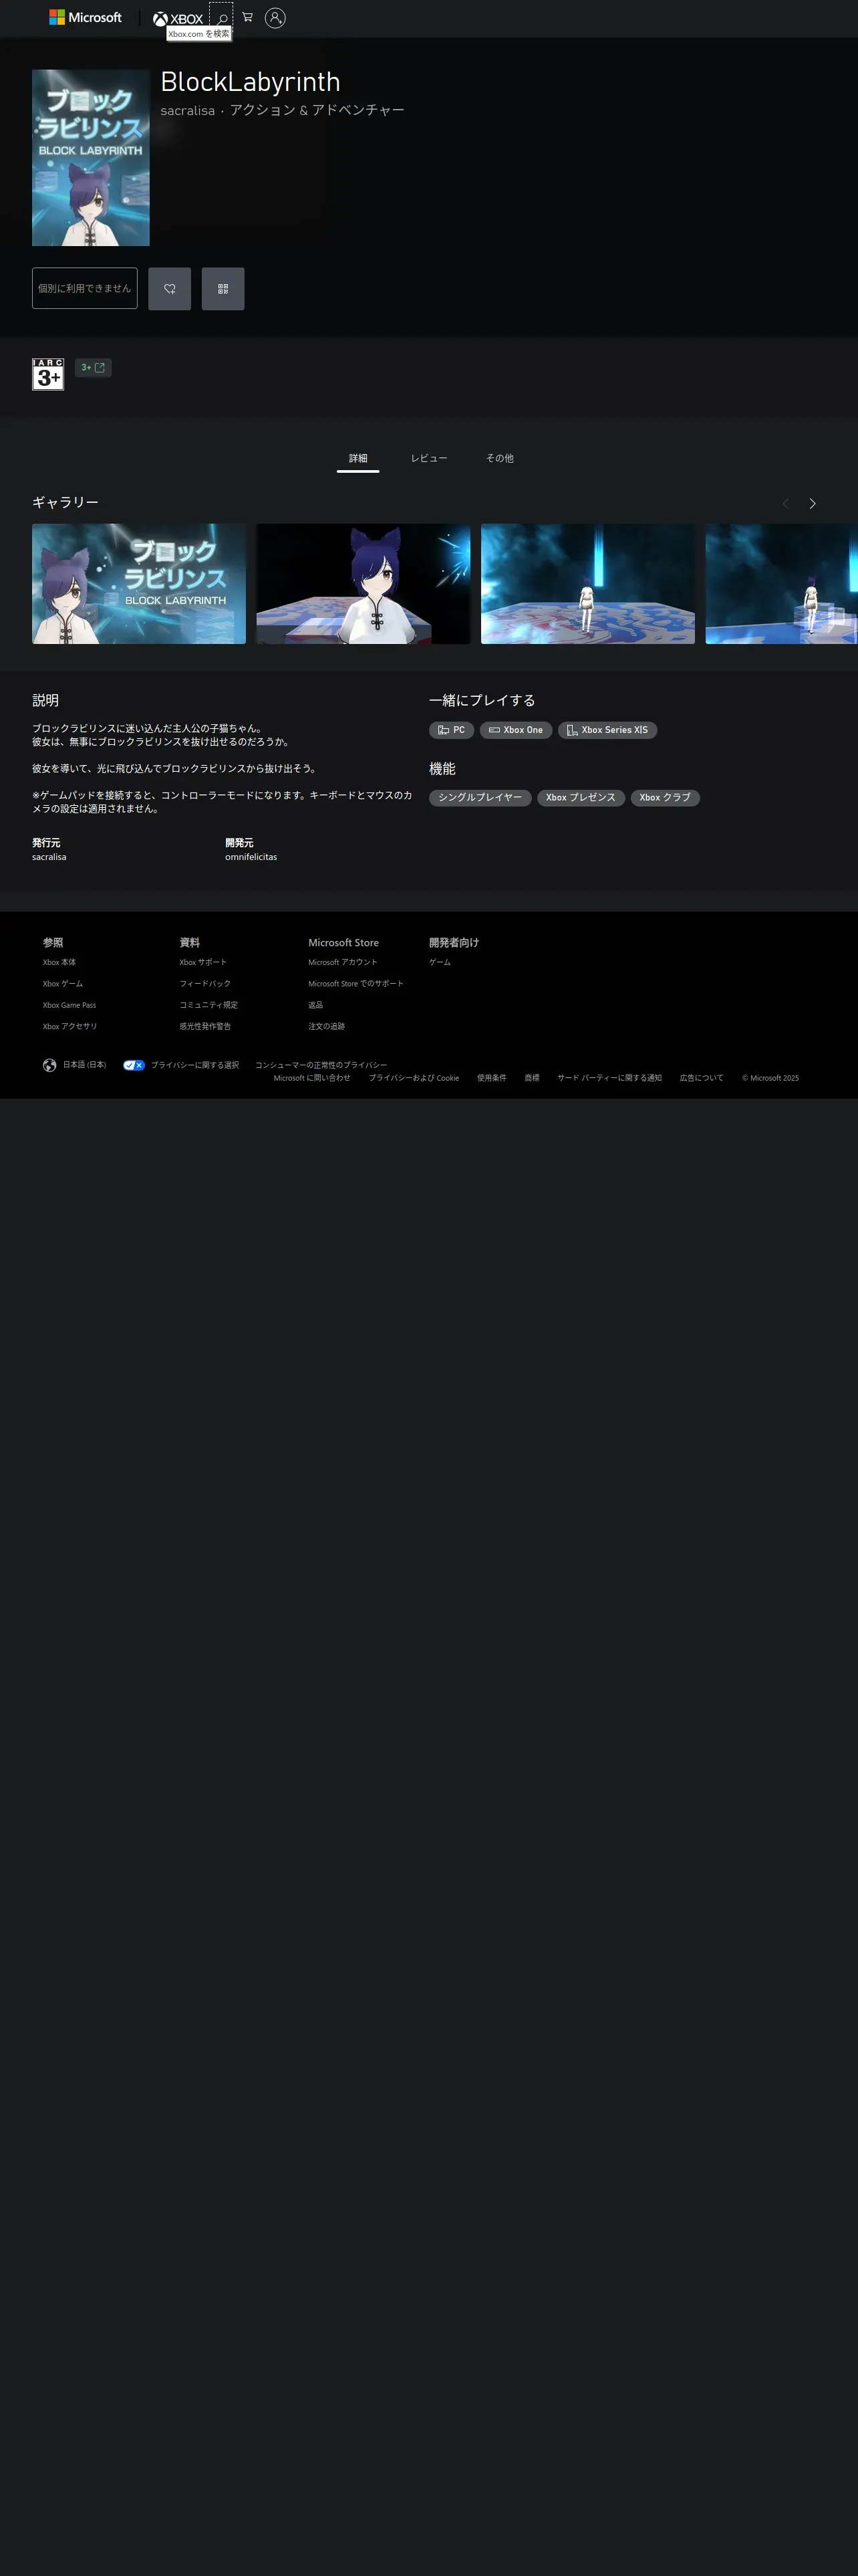Open the IARC 3+ rating badge
Screen dimensions: 858x2576
[48, 374]
